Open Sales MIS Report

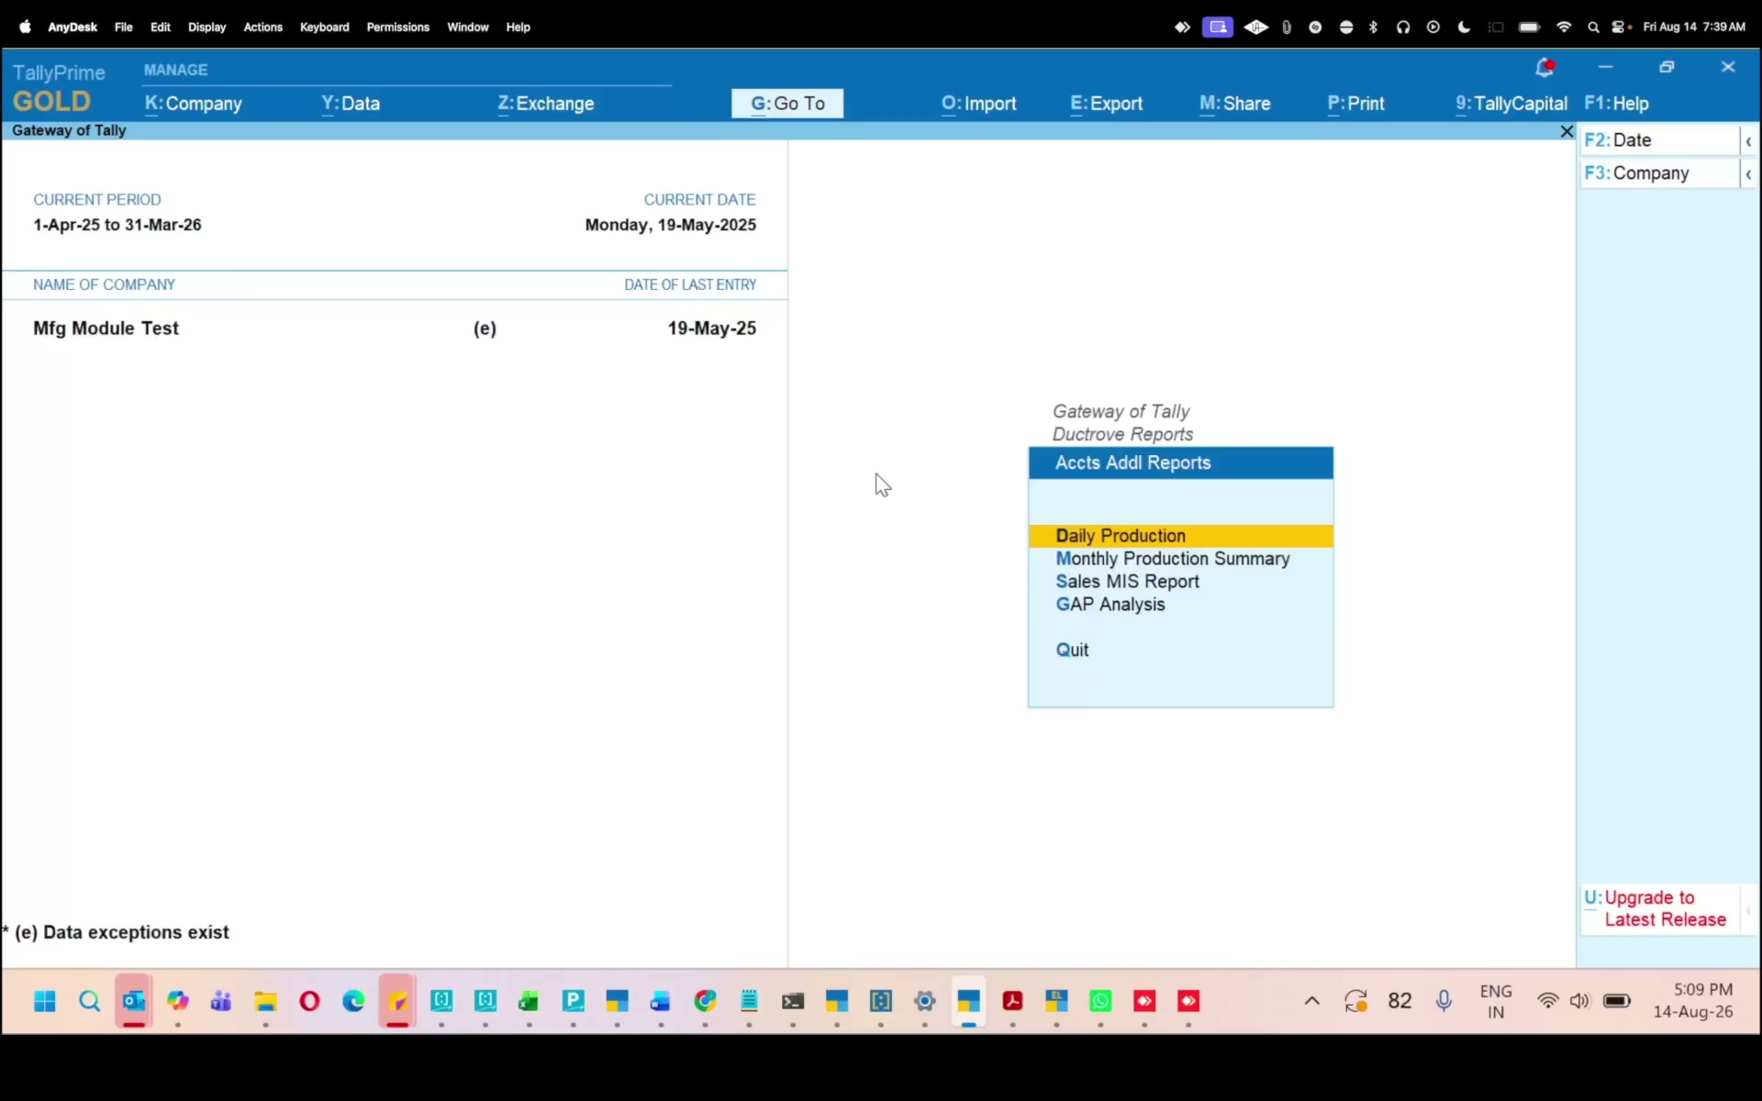tap(1128, 582)
